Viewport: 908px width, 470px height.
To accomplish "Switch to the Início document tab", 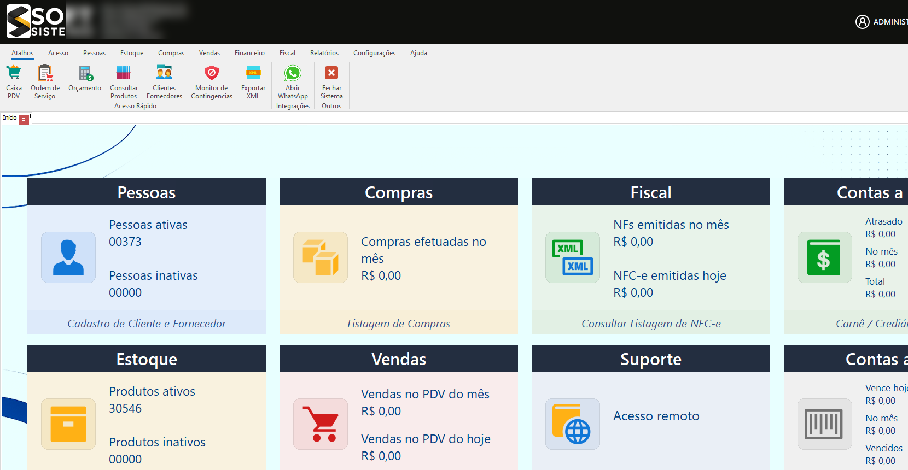I will click(x=10, y=118).
